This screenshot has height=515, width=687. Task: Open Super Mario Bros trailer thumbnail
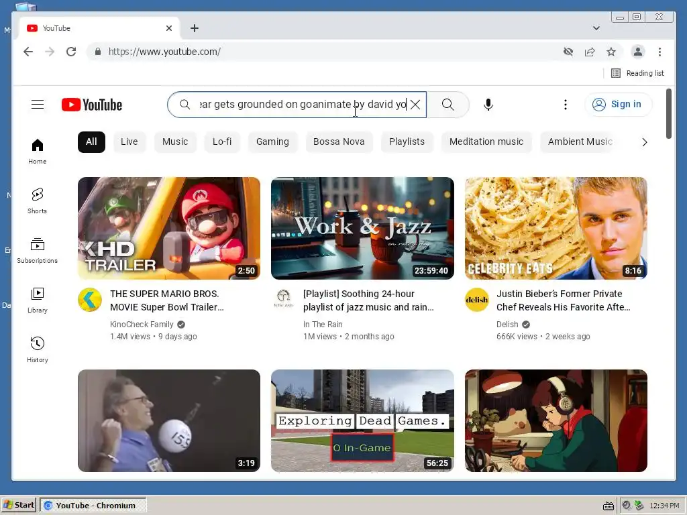pyautogui.click(x=168, y=228)
